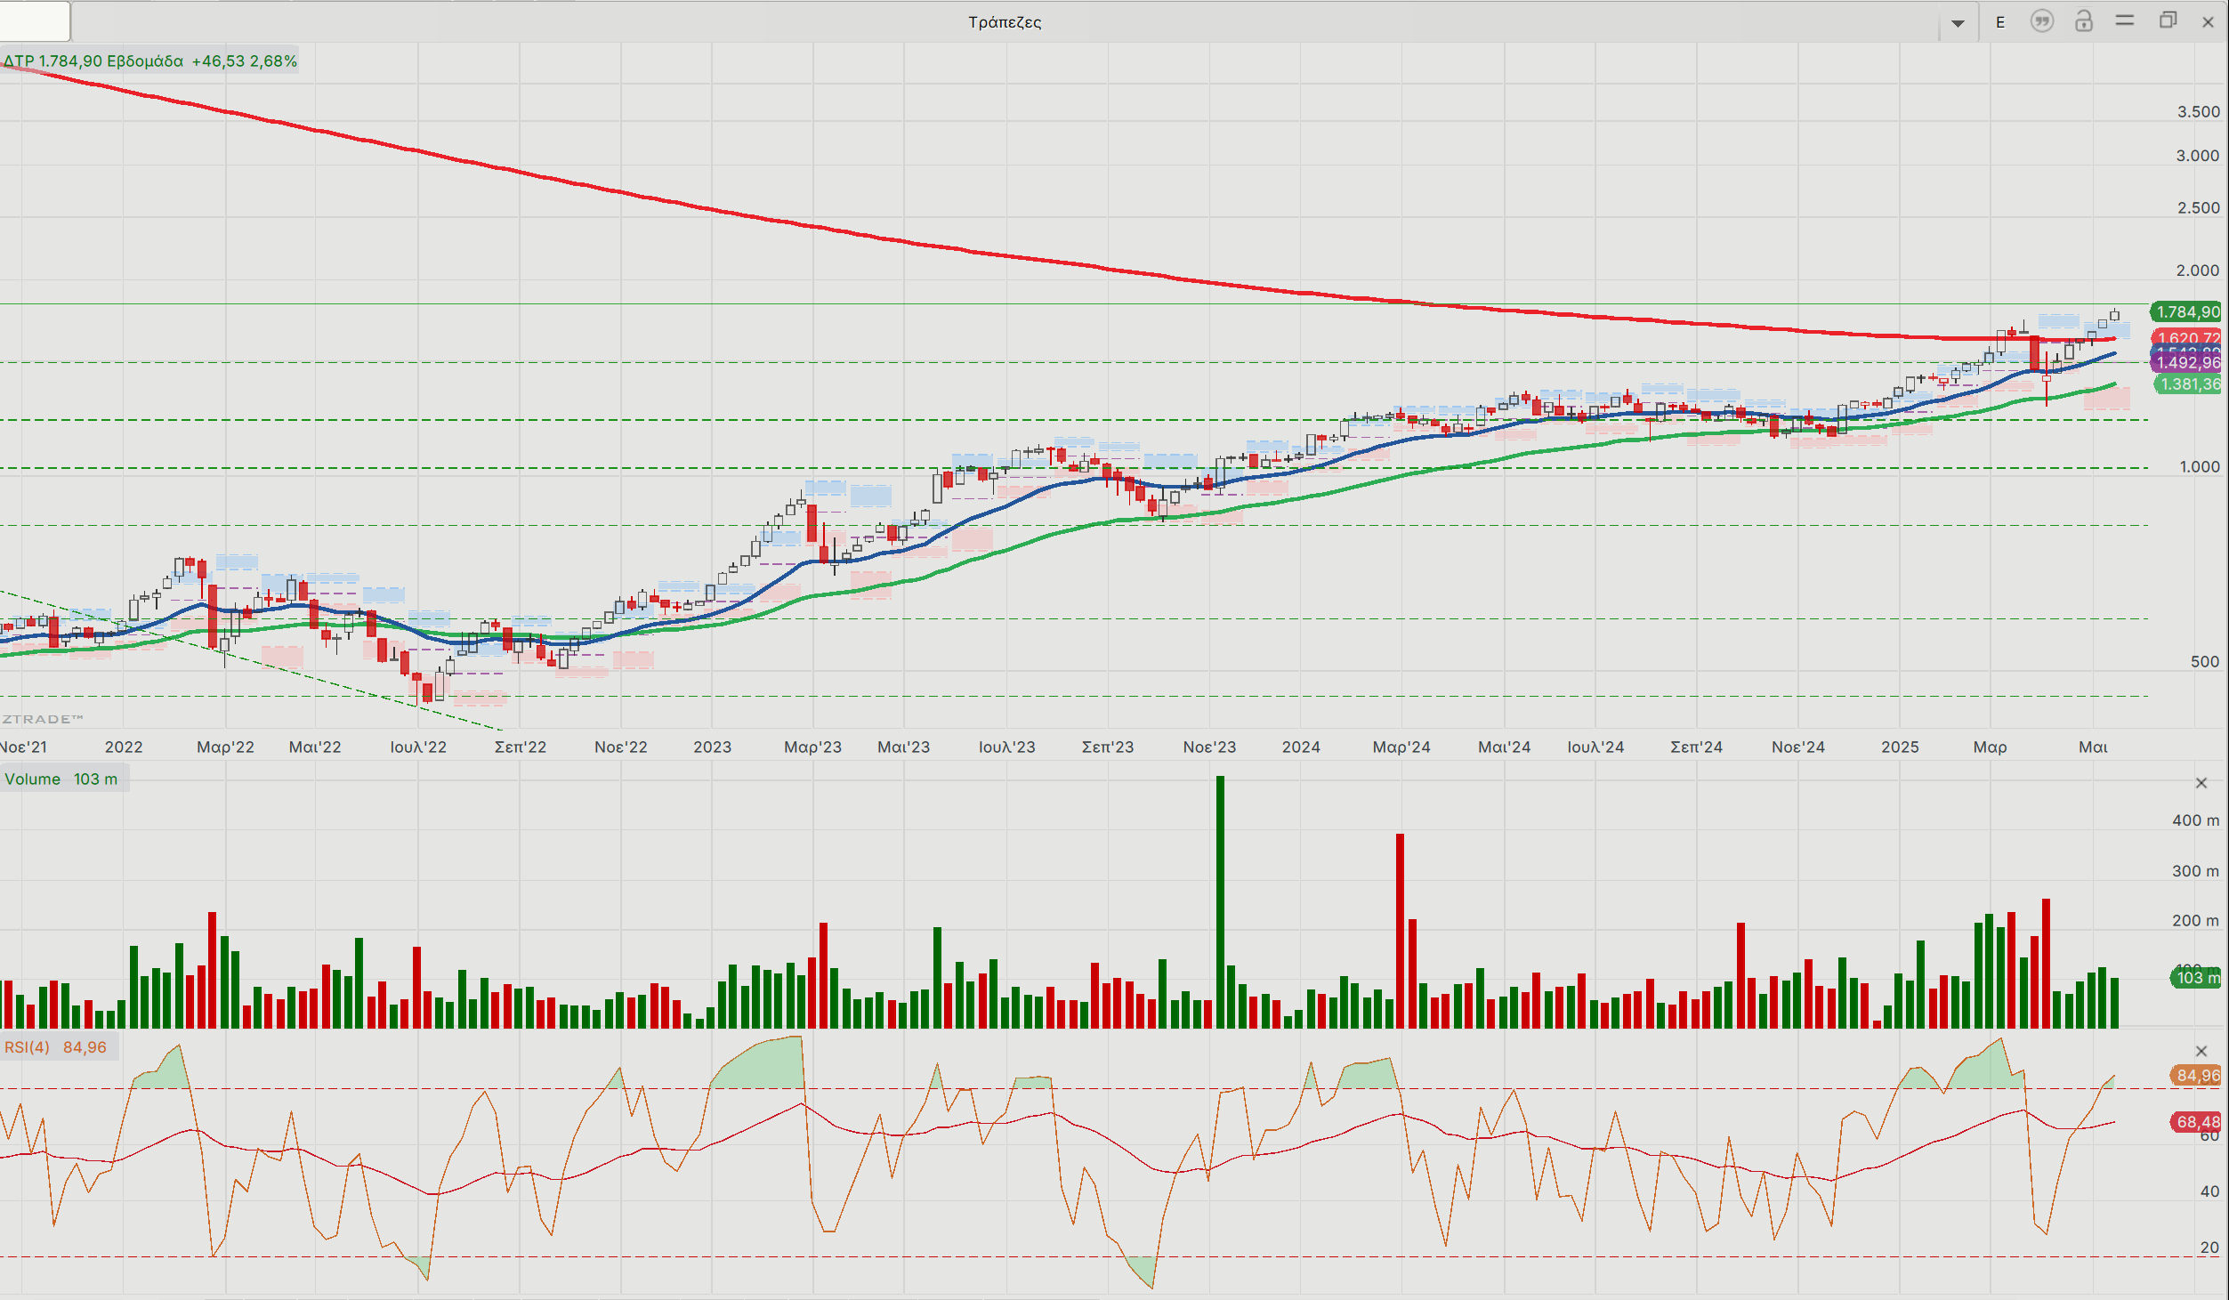This screenshot has height=1300, width=2229.
Task: Click the 2024 time axis label
Action: click(x=1301, y=747)
